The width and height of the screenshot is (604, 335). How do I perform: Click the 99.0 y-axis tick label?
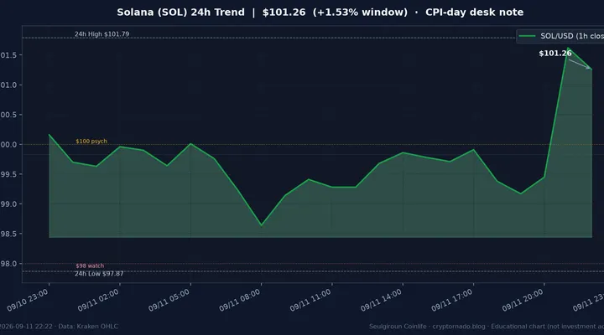(8, 204)
